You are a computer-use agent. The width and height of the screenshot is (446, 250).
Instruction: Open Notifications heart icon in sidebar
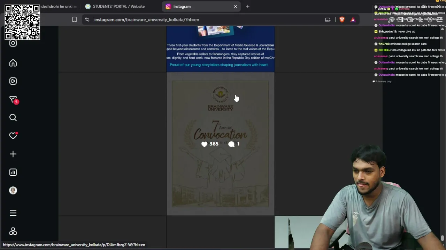(x=13, y=136)
